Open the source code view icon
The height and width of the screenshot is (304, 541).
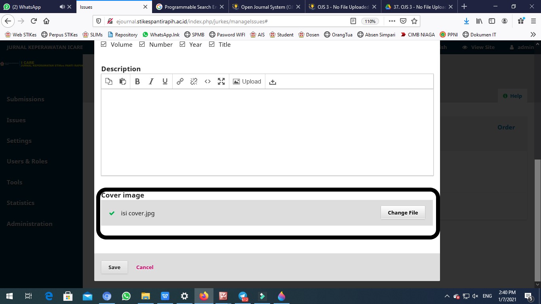[x=208, y=82]
